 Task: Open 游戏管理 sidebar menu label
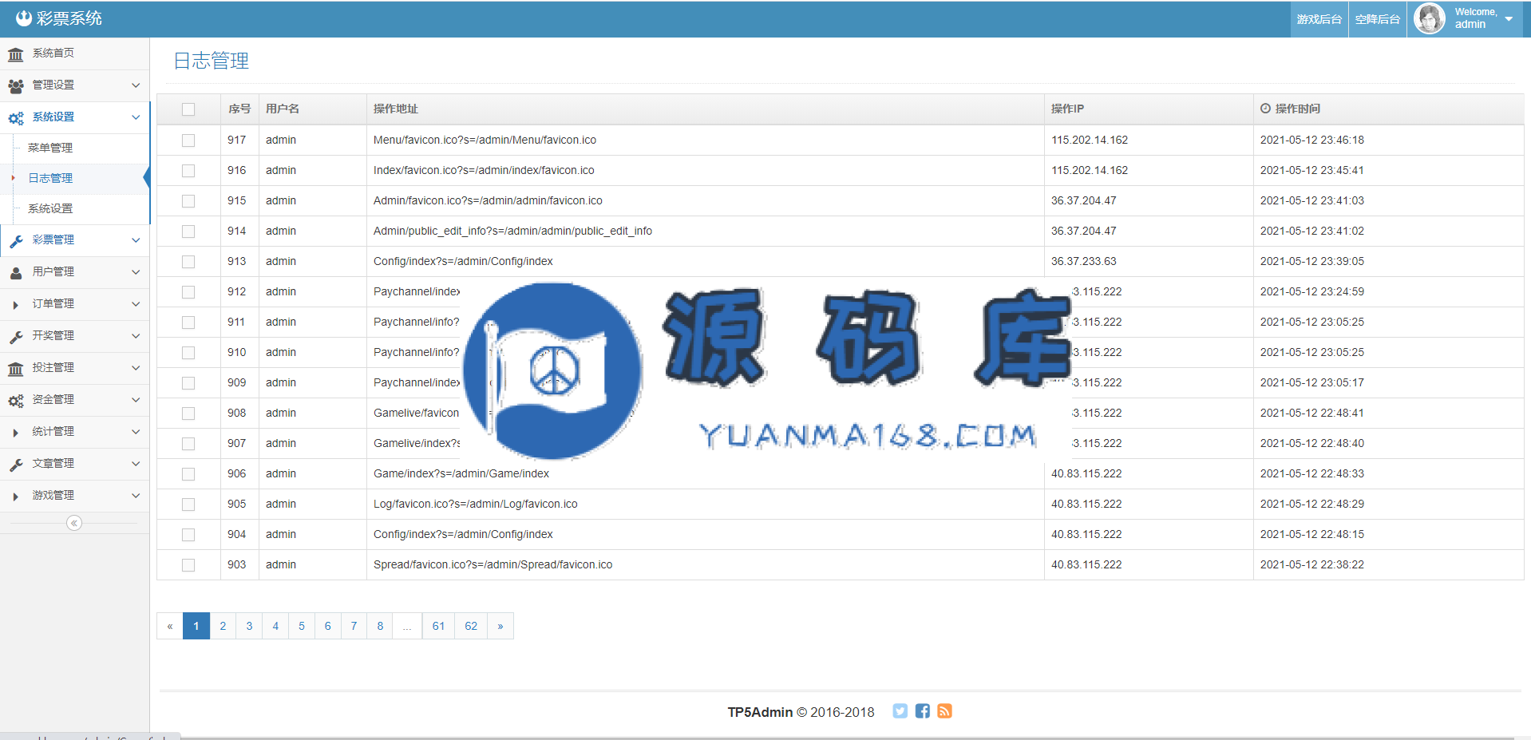point(53,495)
